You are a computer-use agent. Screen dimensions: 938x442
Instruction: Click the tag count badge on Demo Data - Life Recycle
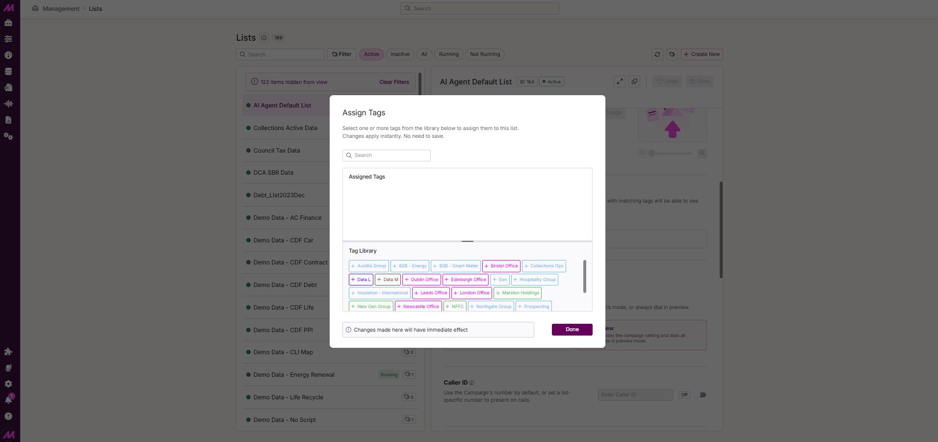409,397
